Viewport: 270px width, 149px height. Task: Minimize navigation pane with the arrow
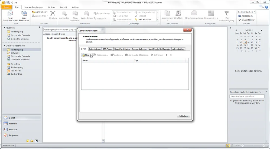39,27
